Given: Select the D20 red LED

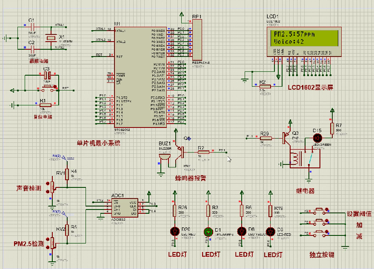Looking at the screenshot, I should (174, 232).
